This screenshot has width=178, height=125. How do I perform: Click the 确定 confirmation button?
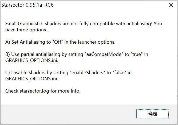(x=153, y=114)
